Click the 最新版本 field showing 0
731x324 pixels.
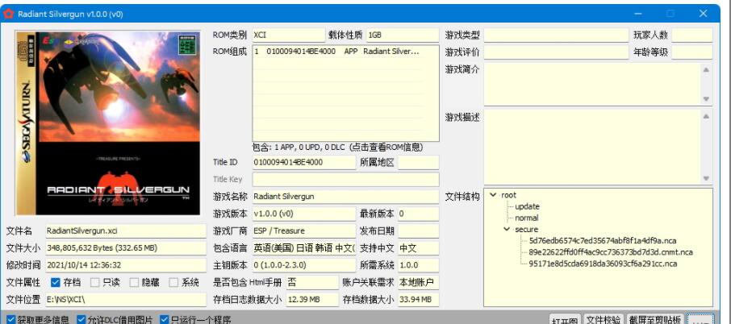[x=419, y=214]
